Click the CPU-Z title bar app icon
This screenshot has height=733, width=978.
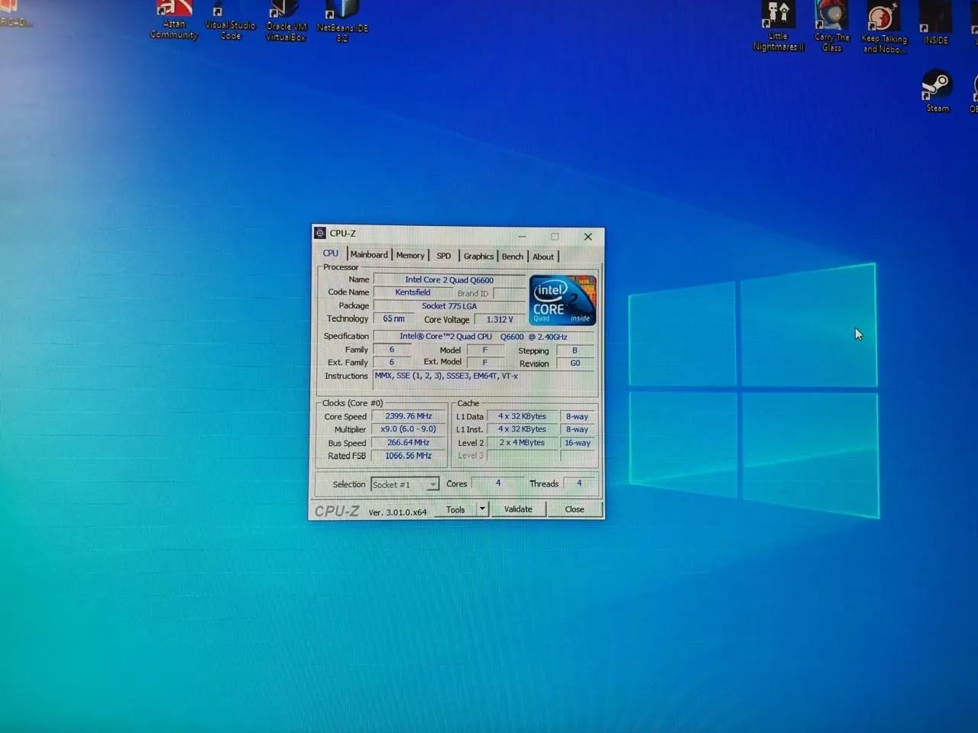pyautogui.click(x=320, y=233)
